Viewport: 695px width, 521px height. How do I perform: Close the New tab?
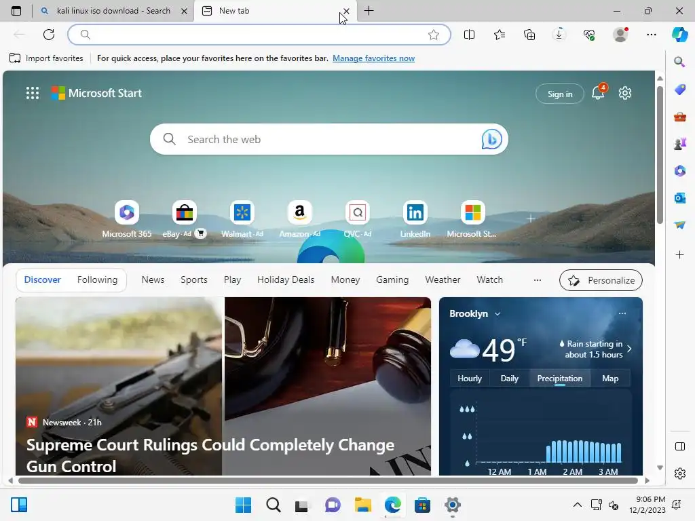346,11
